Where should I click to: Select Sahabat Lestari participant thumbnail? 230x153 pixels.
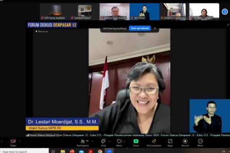click(85, 11)
